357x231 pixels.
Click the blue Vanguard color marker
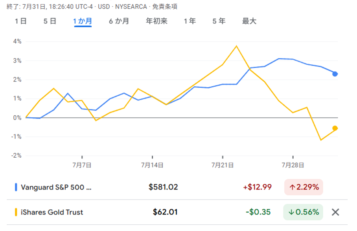click(x=16, y=187)
